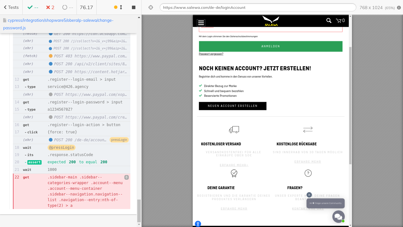Open the Salewa hamburger menu

201,23
